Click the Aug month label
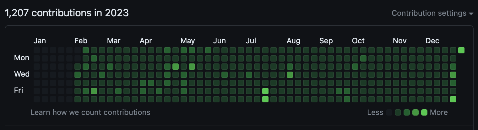Viewport: 478px width, 130px height. point(293,41)
